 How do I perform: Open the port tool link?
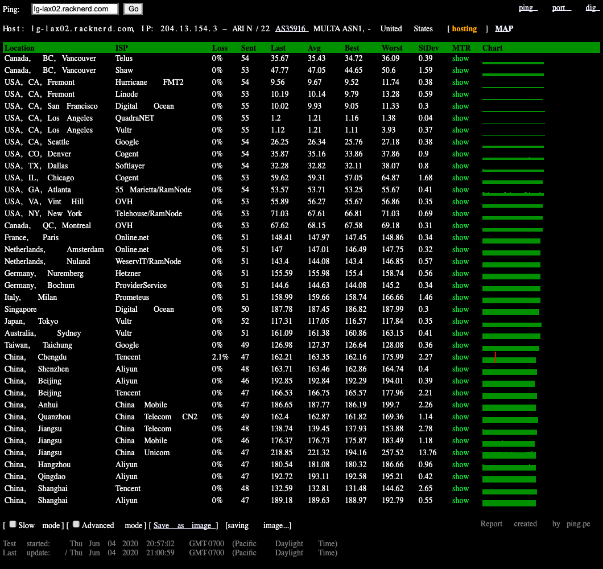click(561, 8)
